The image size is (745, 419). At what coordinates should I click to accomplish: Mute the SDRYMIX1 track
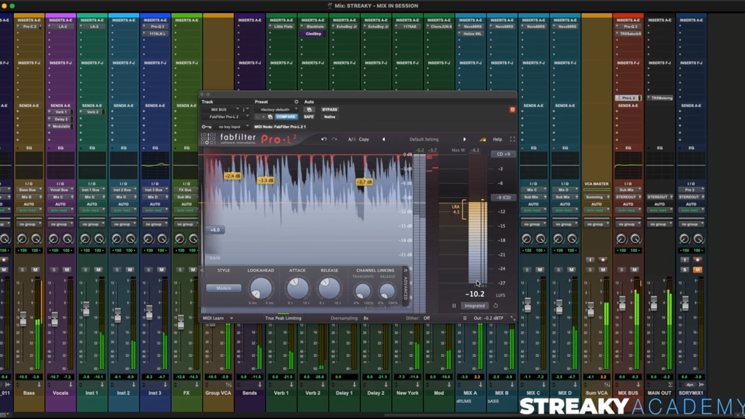(697, 270)
